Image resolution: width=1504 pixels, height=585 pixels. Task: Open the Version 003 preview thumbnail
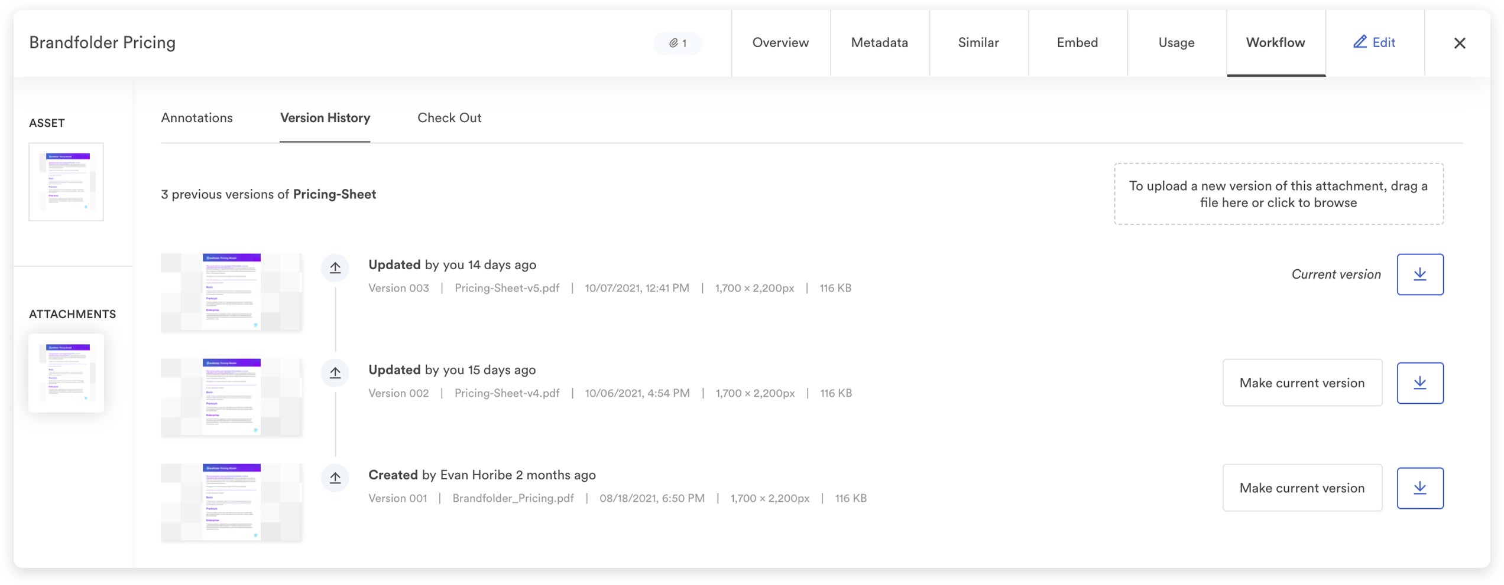(x=231, y=292)
